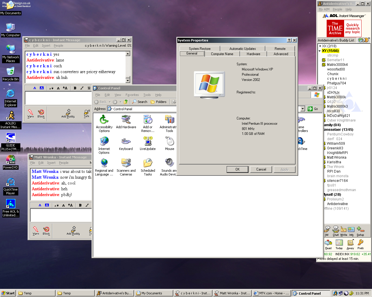Switch to MTV.com taskbar button
Screen dimensions: 372x297
271,293
